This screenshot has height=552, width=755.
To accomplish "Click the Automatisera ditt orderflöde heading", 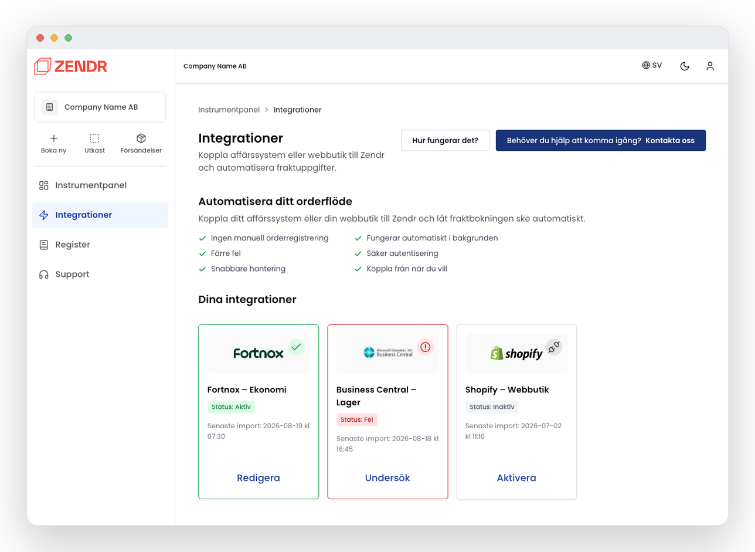I will [275, 202].
